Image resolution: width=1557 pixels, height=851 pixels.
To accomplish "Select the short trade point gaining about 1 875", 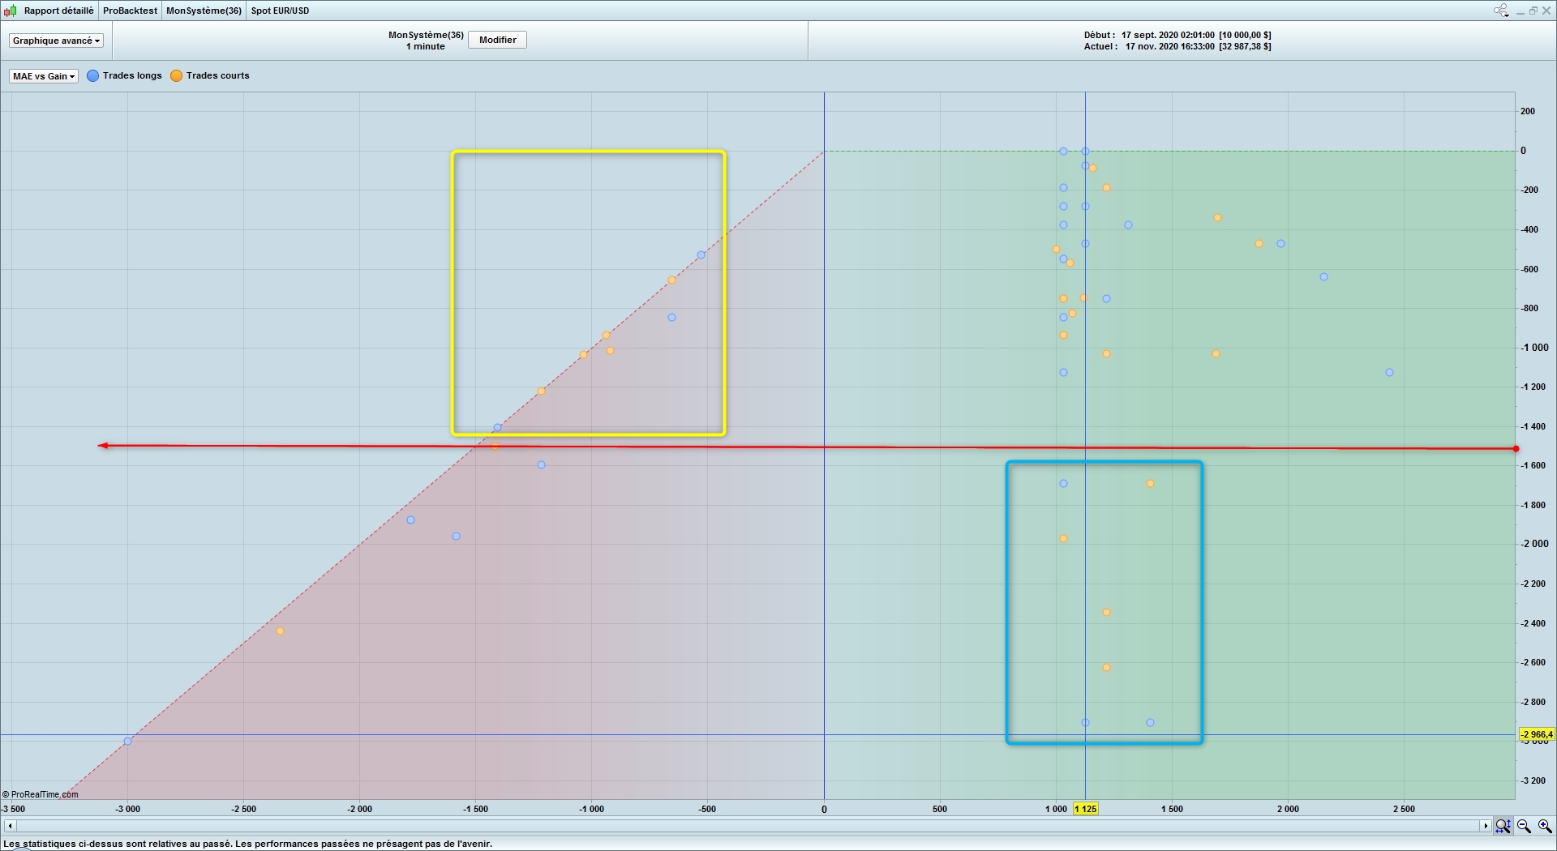I will pyautogui.click(x=1259, y=243).
